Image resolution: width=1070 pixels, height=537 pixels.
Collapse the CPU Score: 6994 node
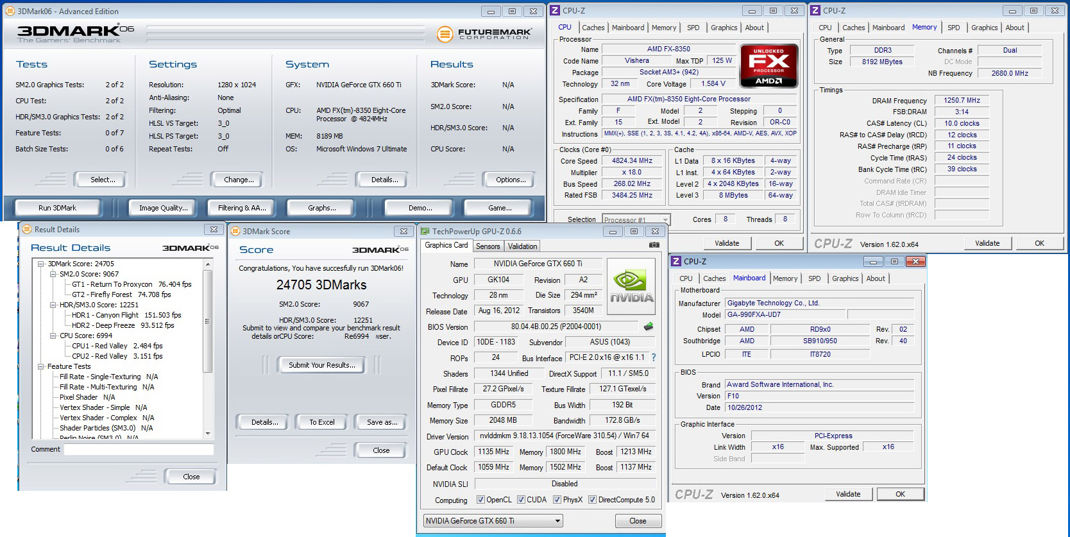53,336
